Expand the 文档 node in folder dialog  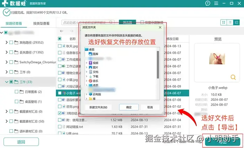(86, 72)
